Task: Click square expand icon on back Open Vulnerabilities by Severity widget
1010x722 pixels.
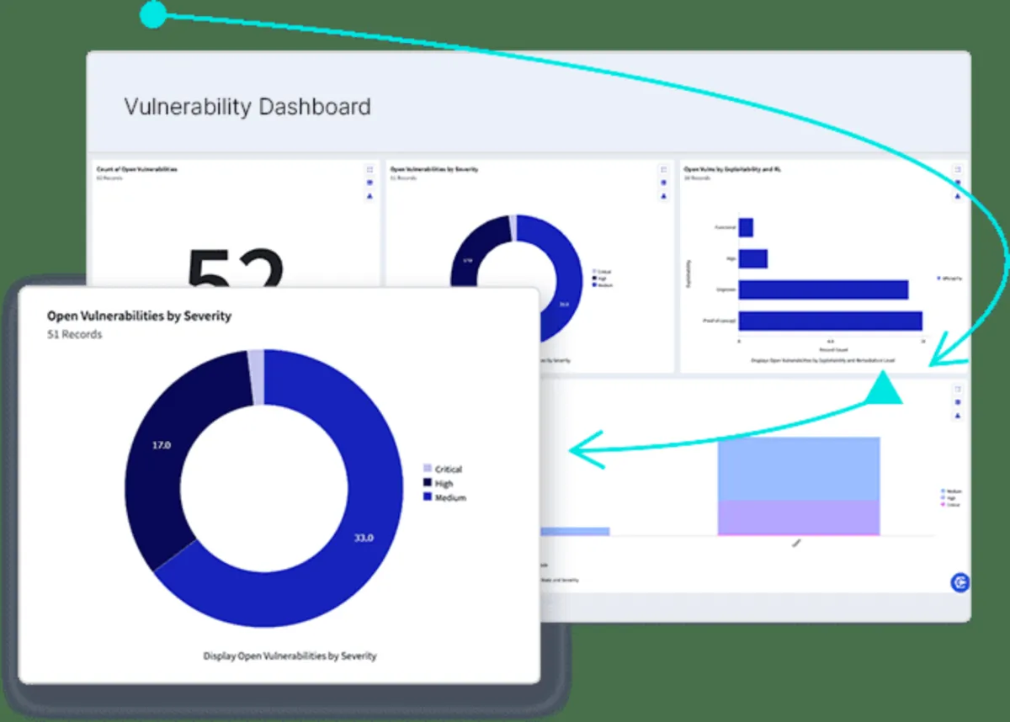Action: point(663,169)
